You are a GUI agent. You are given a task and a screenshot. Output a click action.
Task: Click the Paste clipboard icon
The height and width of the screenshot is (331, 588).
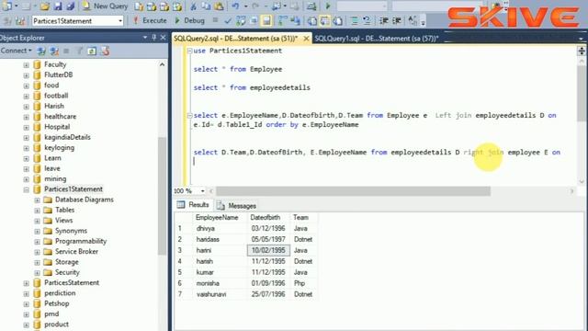[219, 6]
